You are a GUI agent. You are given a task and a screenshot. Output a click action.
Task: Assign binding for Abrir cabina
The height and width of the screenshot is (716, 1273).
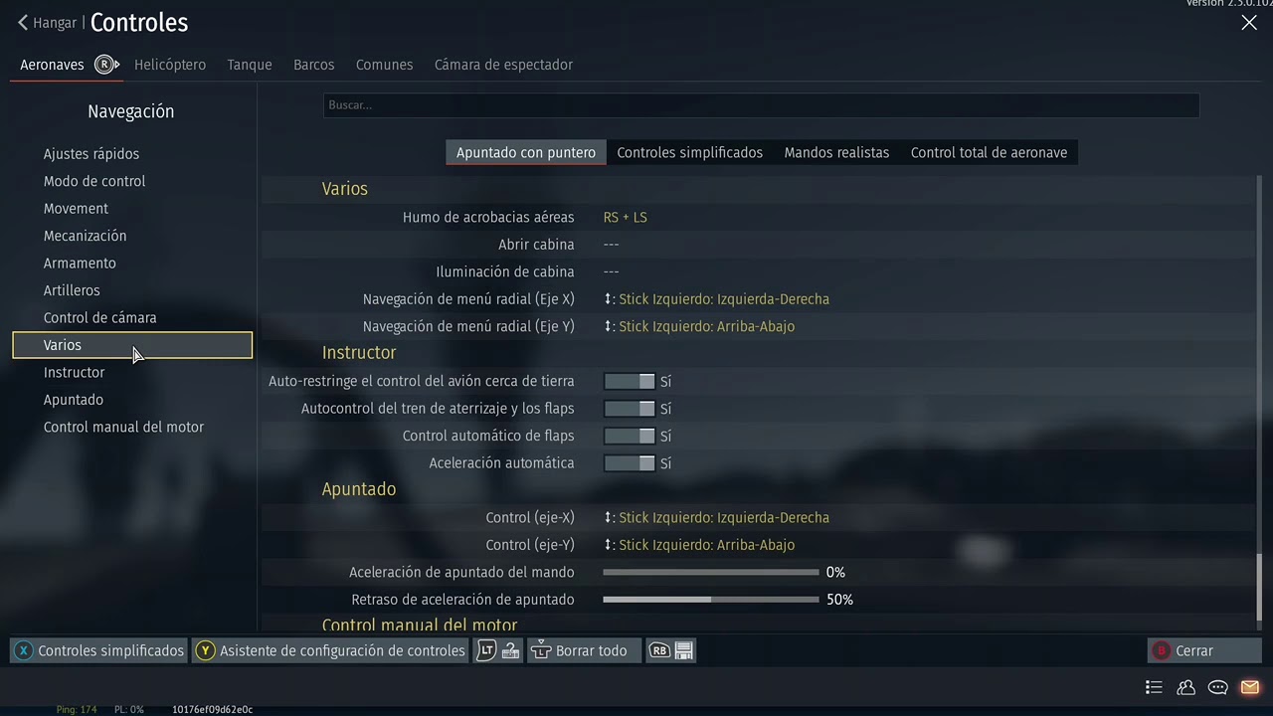[x=612, y=245]
